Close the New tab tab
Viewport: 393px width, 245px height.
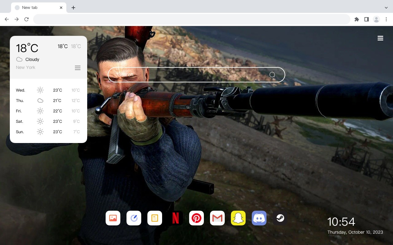(61, 8)
